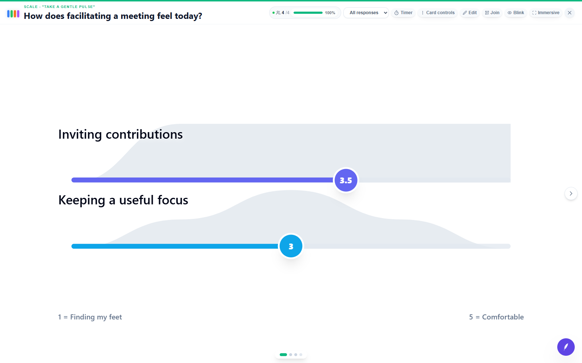
Task: Click the 3 slider handle for Keeping a useful focus
Action: (291, 246)
